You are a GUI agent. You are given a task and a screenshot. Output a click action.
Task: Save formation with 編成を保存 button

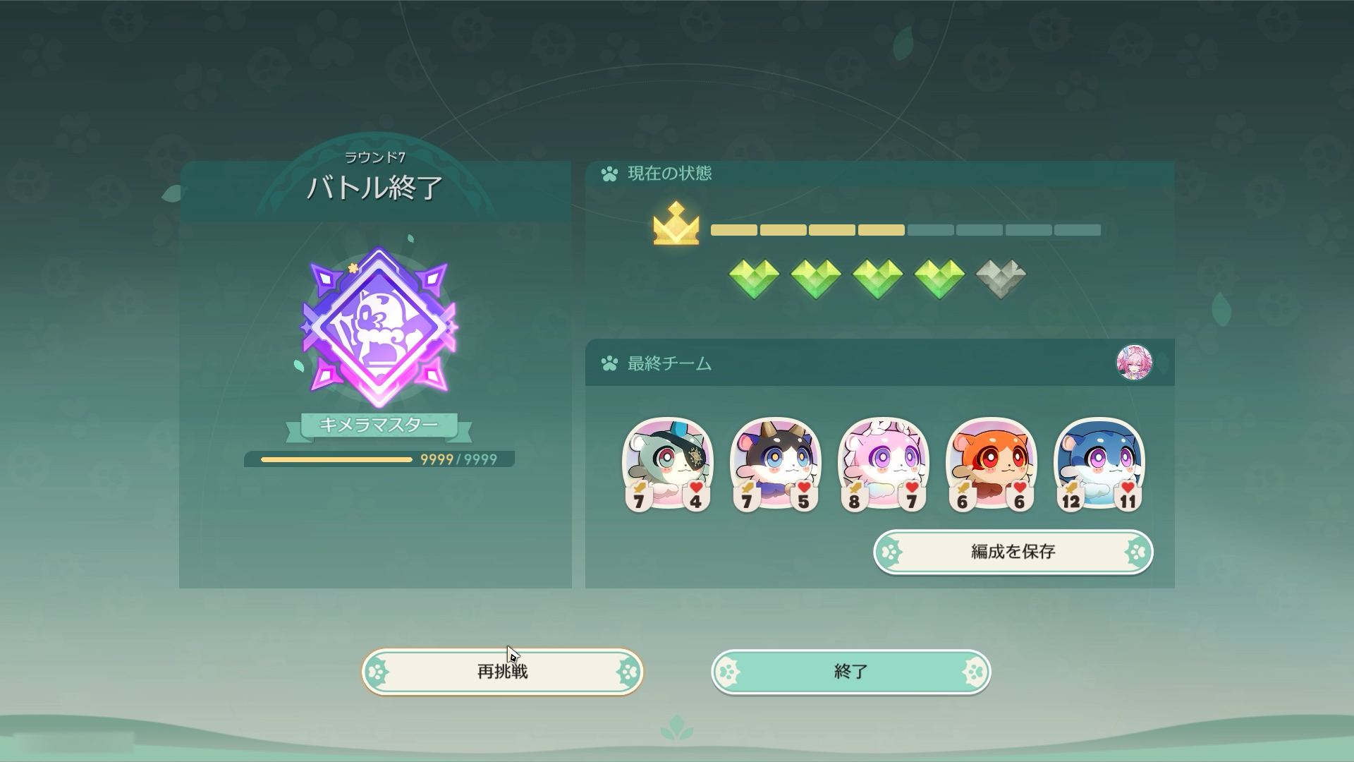(1013, 551)
